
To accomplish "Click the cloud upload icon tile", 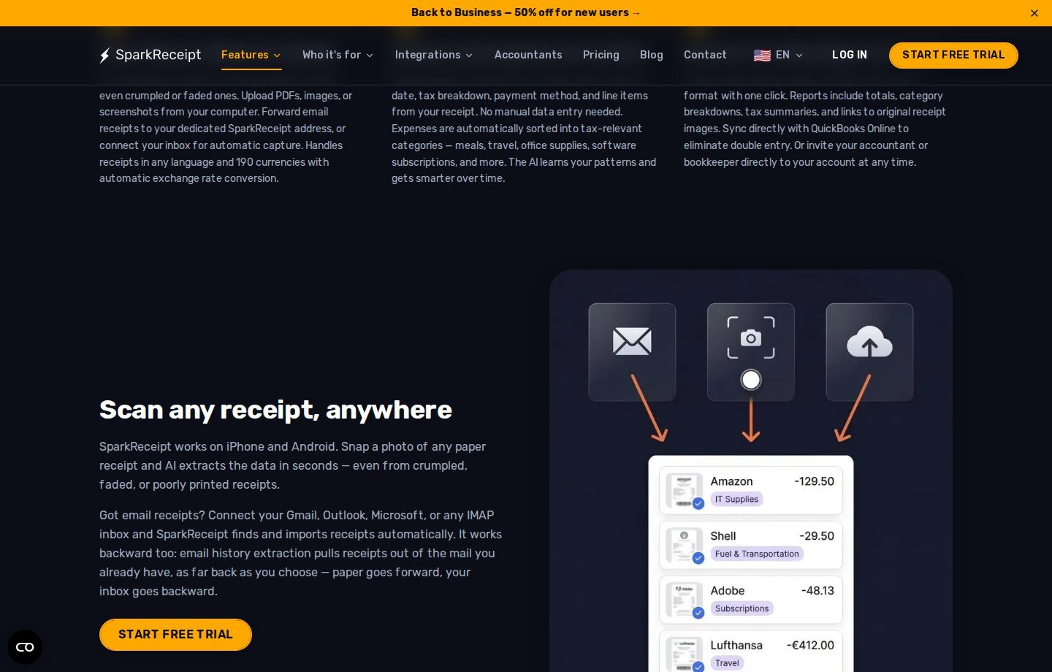I will [x=869, y=352].
